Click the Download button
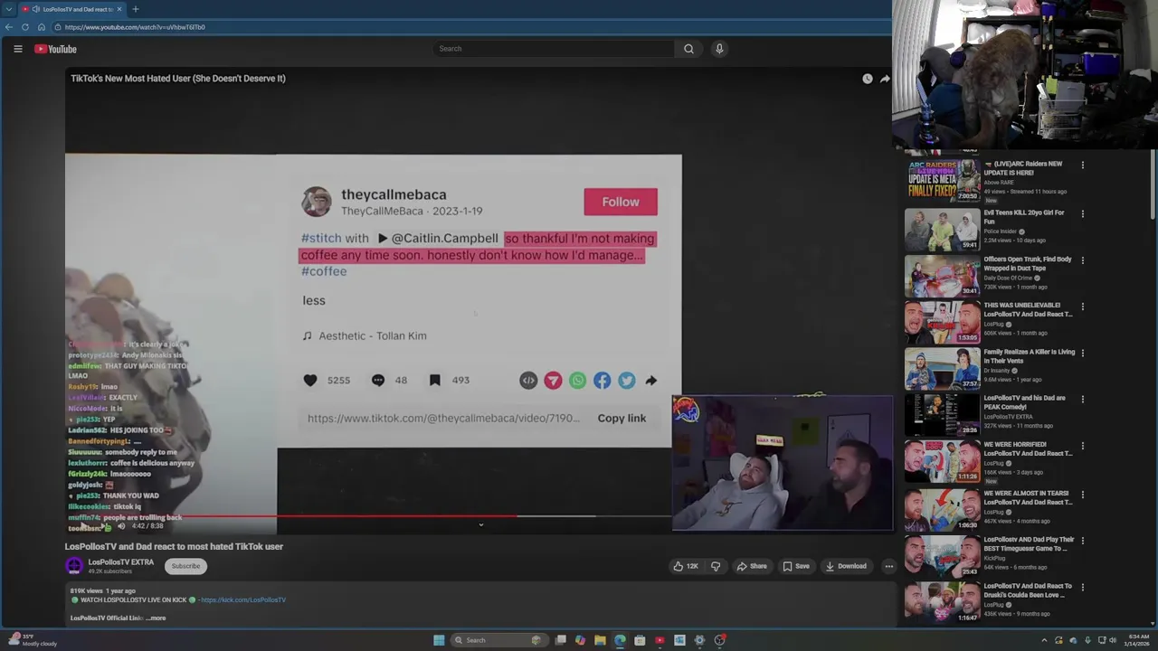The image size is (1158, 651). [846, 566]
